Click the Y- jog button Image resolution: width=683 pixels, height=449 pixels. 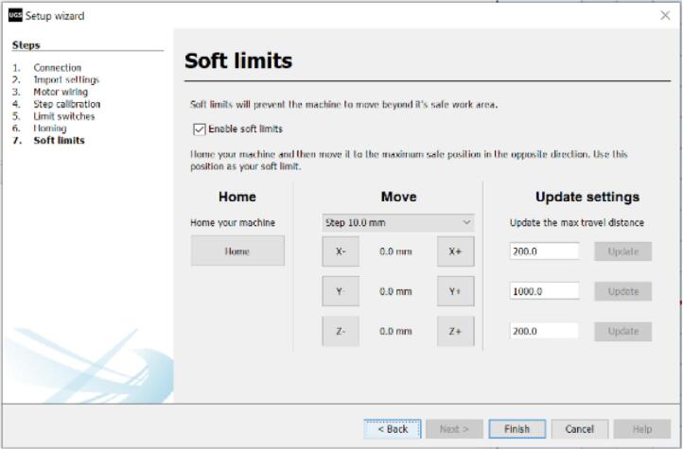pyautogui.click(x=341, y=291)
